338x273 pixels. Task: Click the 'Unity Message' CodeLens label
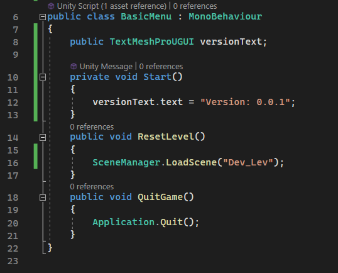tap(106, 67)
